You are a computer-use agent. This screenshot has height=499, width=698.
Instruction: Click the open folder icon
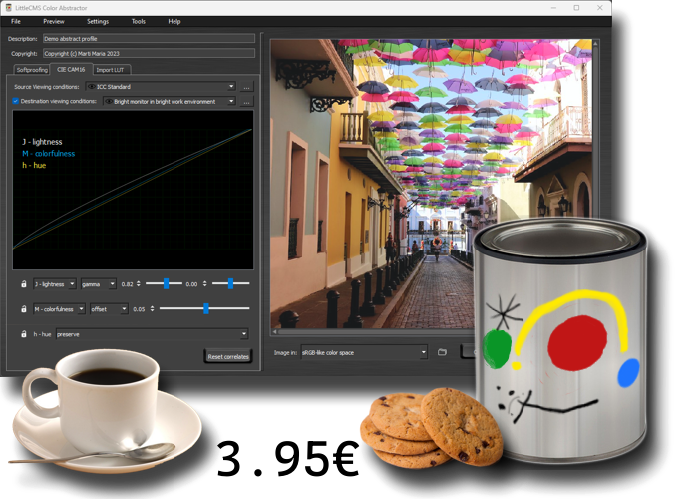click(442, 352)
